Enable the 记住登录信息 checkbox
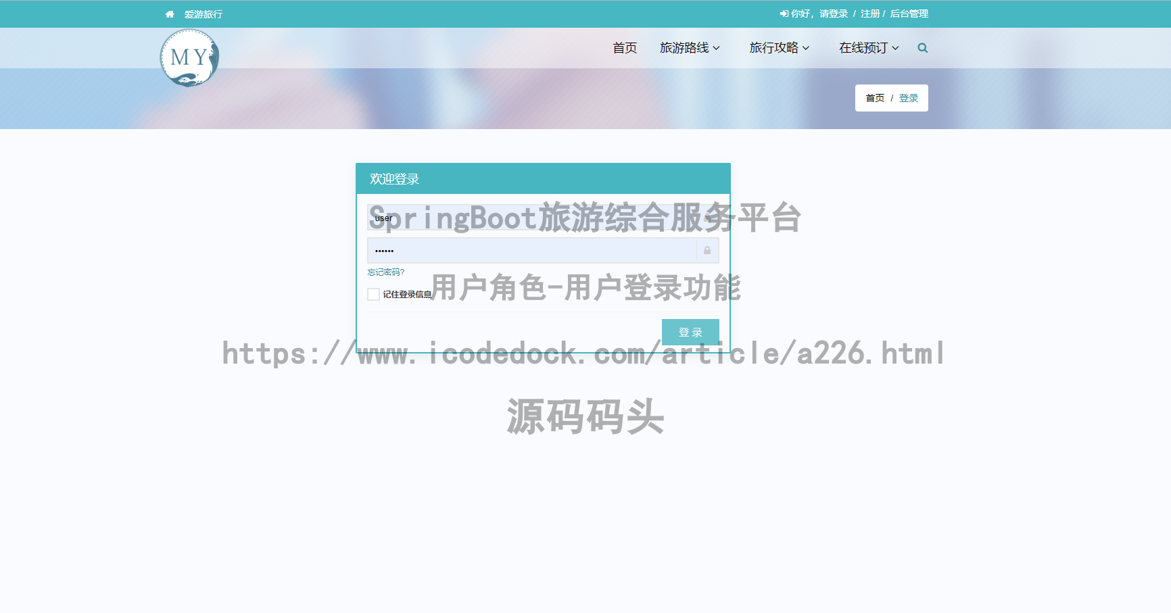Viewport: 1171px width, 613px height. 373,294
